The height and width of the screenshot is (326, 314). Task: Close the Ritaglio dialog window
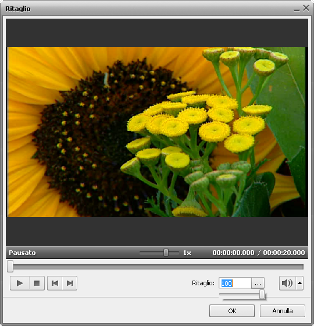306,8
